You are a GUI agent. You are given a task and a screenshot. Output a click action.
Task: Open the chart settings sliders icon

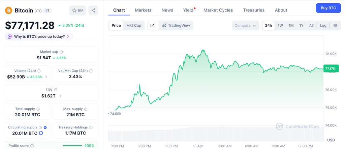[x=335, y=25]
